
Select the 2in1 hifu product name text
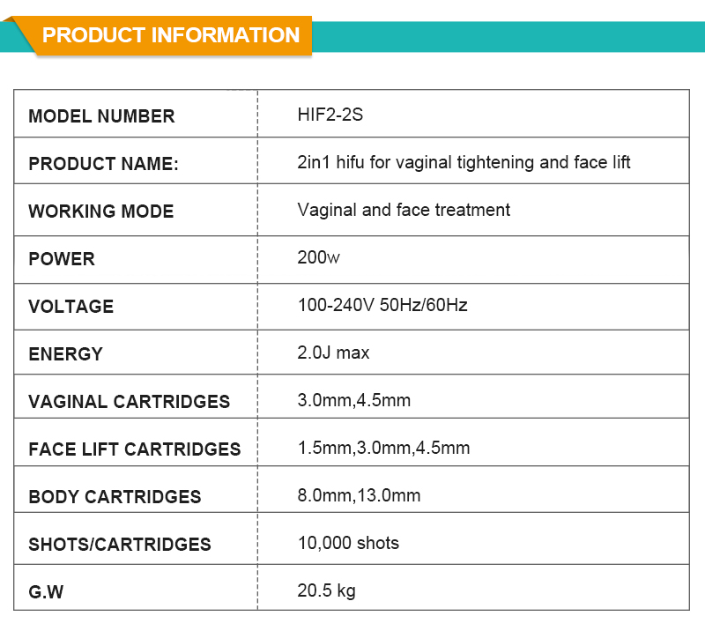(464, 162)
